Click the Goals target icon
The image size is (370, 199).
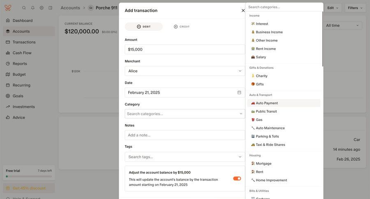8,96
